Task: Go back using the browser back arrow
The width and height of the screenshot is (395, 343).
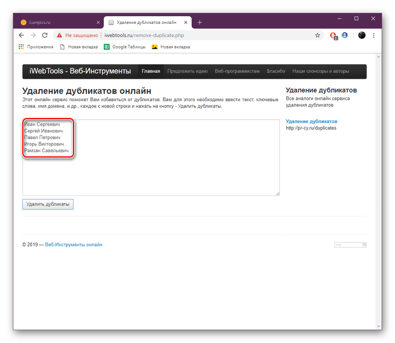Action: coord(21,35)
